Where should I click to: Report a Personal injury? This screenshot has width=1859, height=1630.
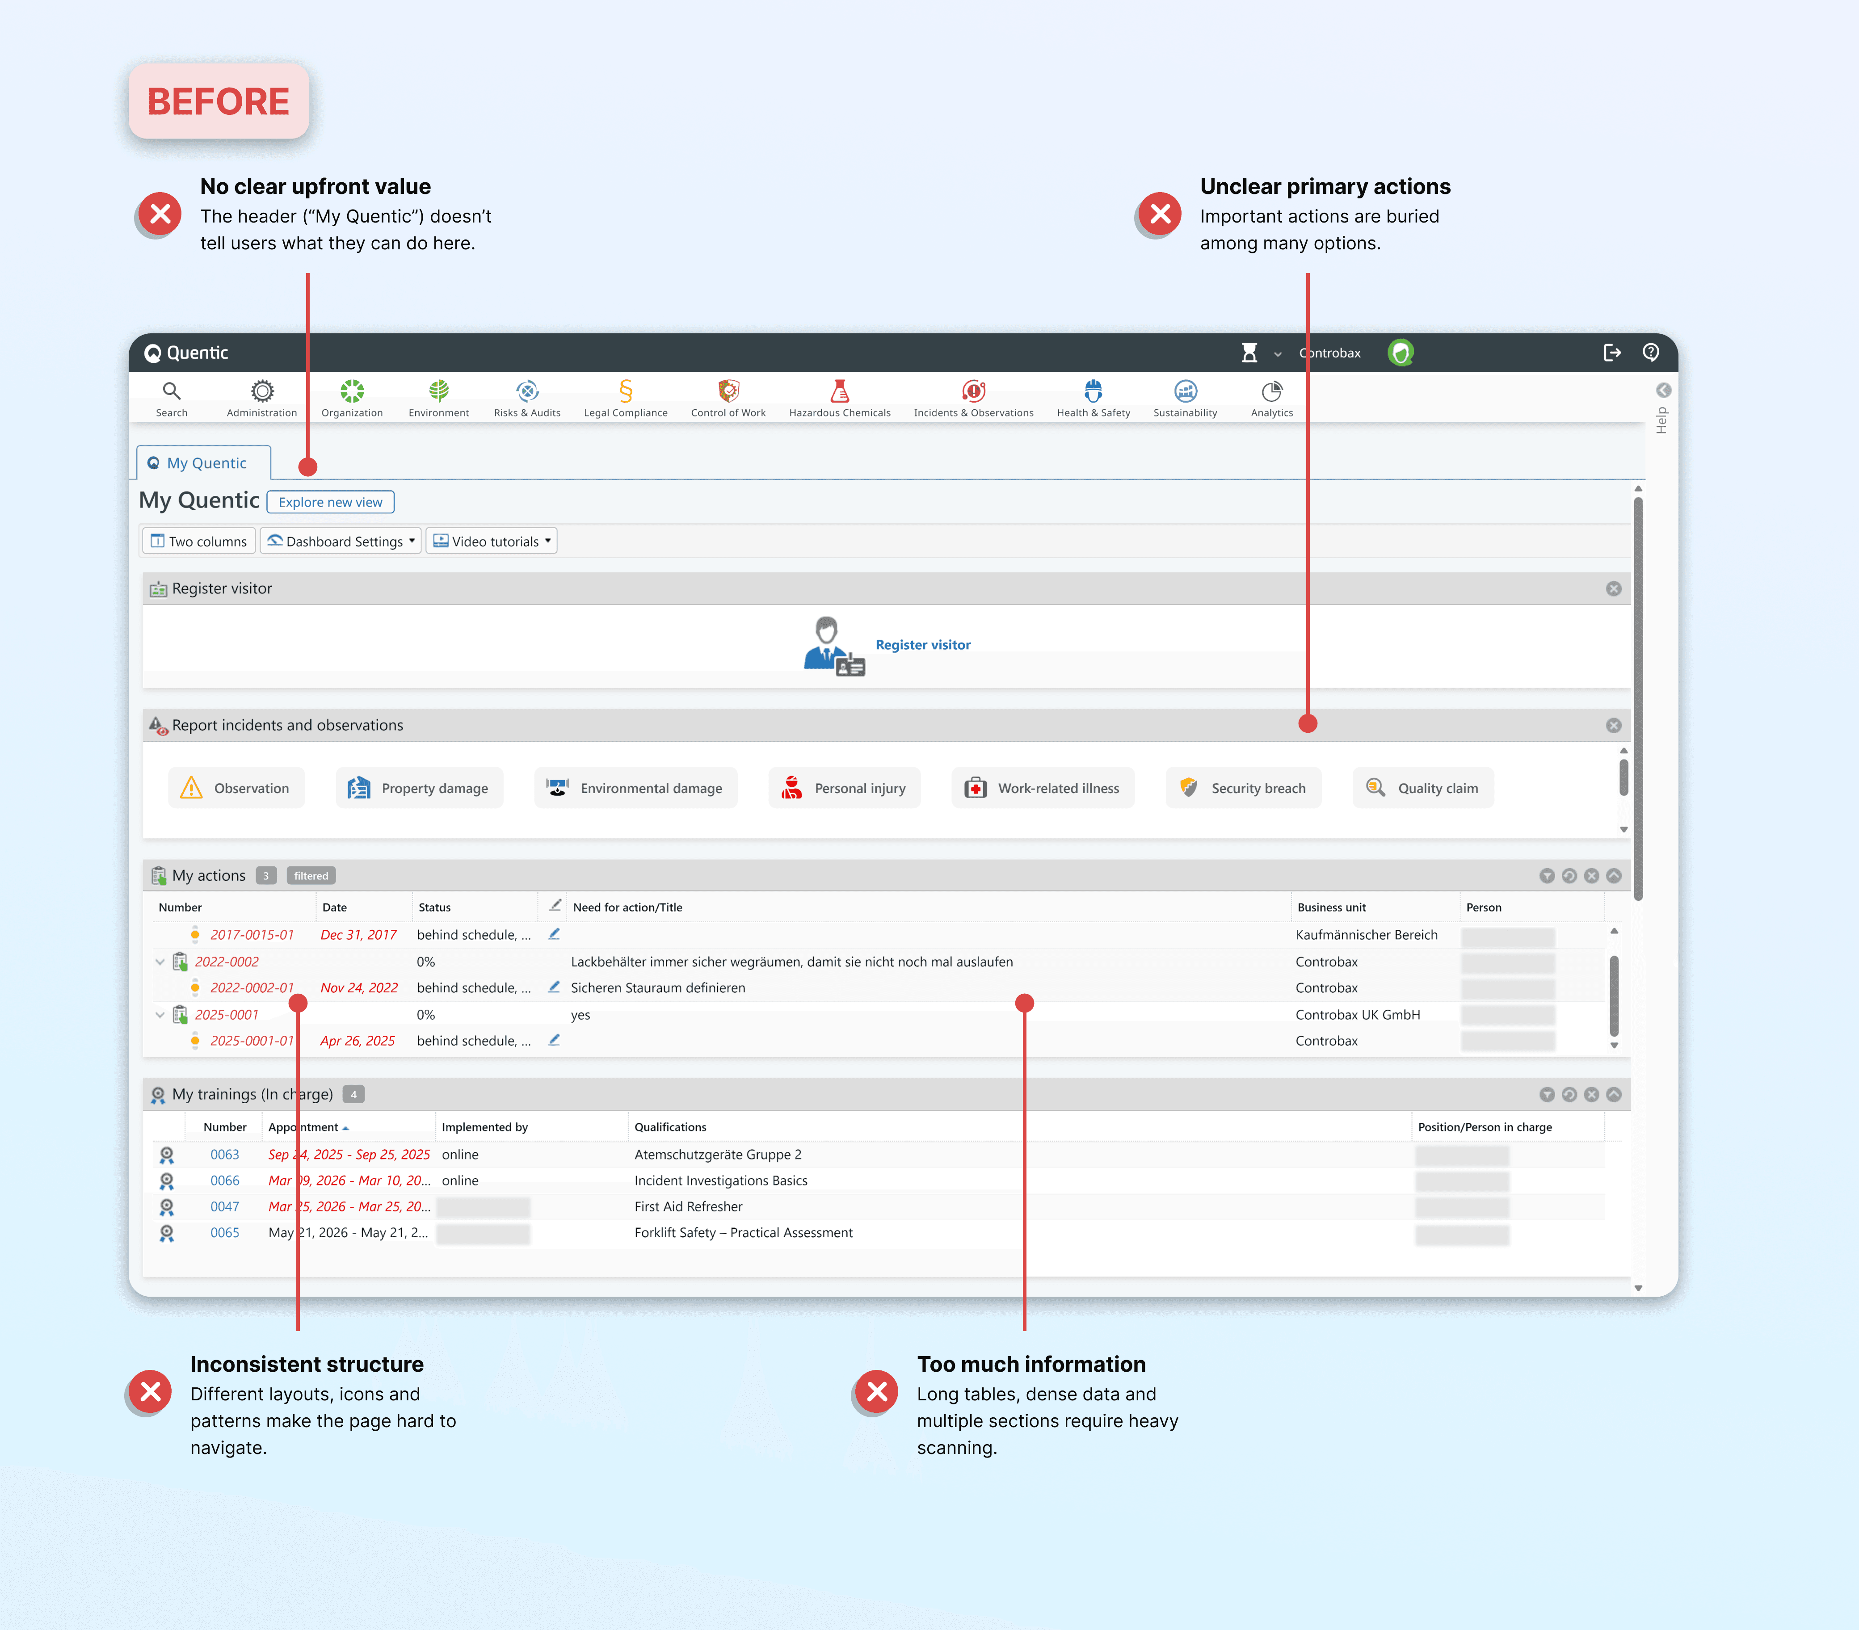845,788
